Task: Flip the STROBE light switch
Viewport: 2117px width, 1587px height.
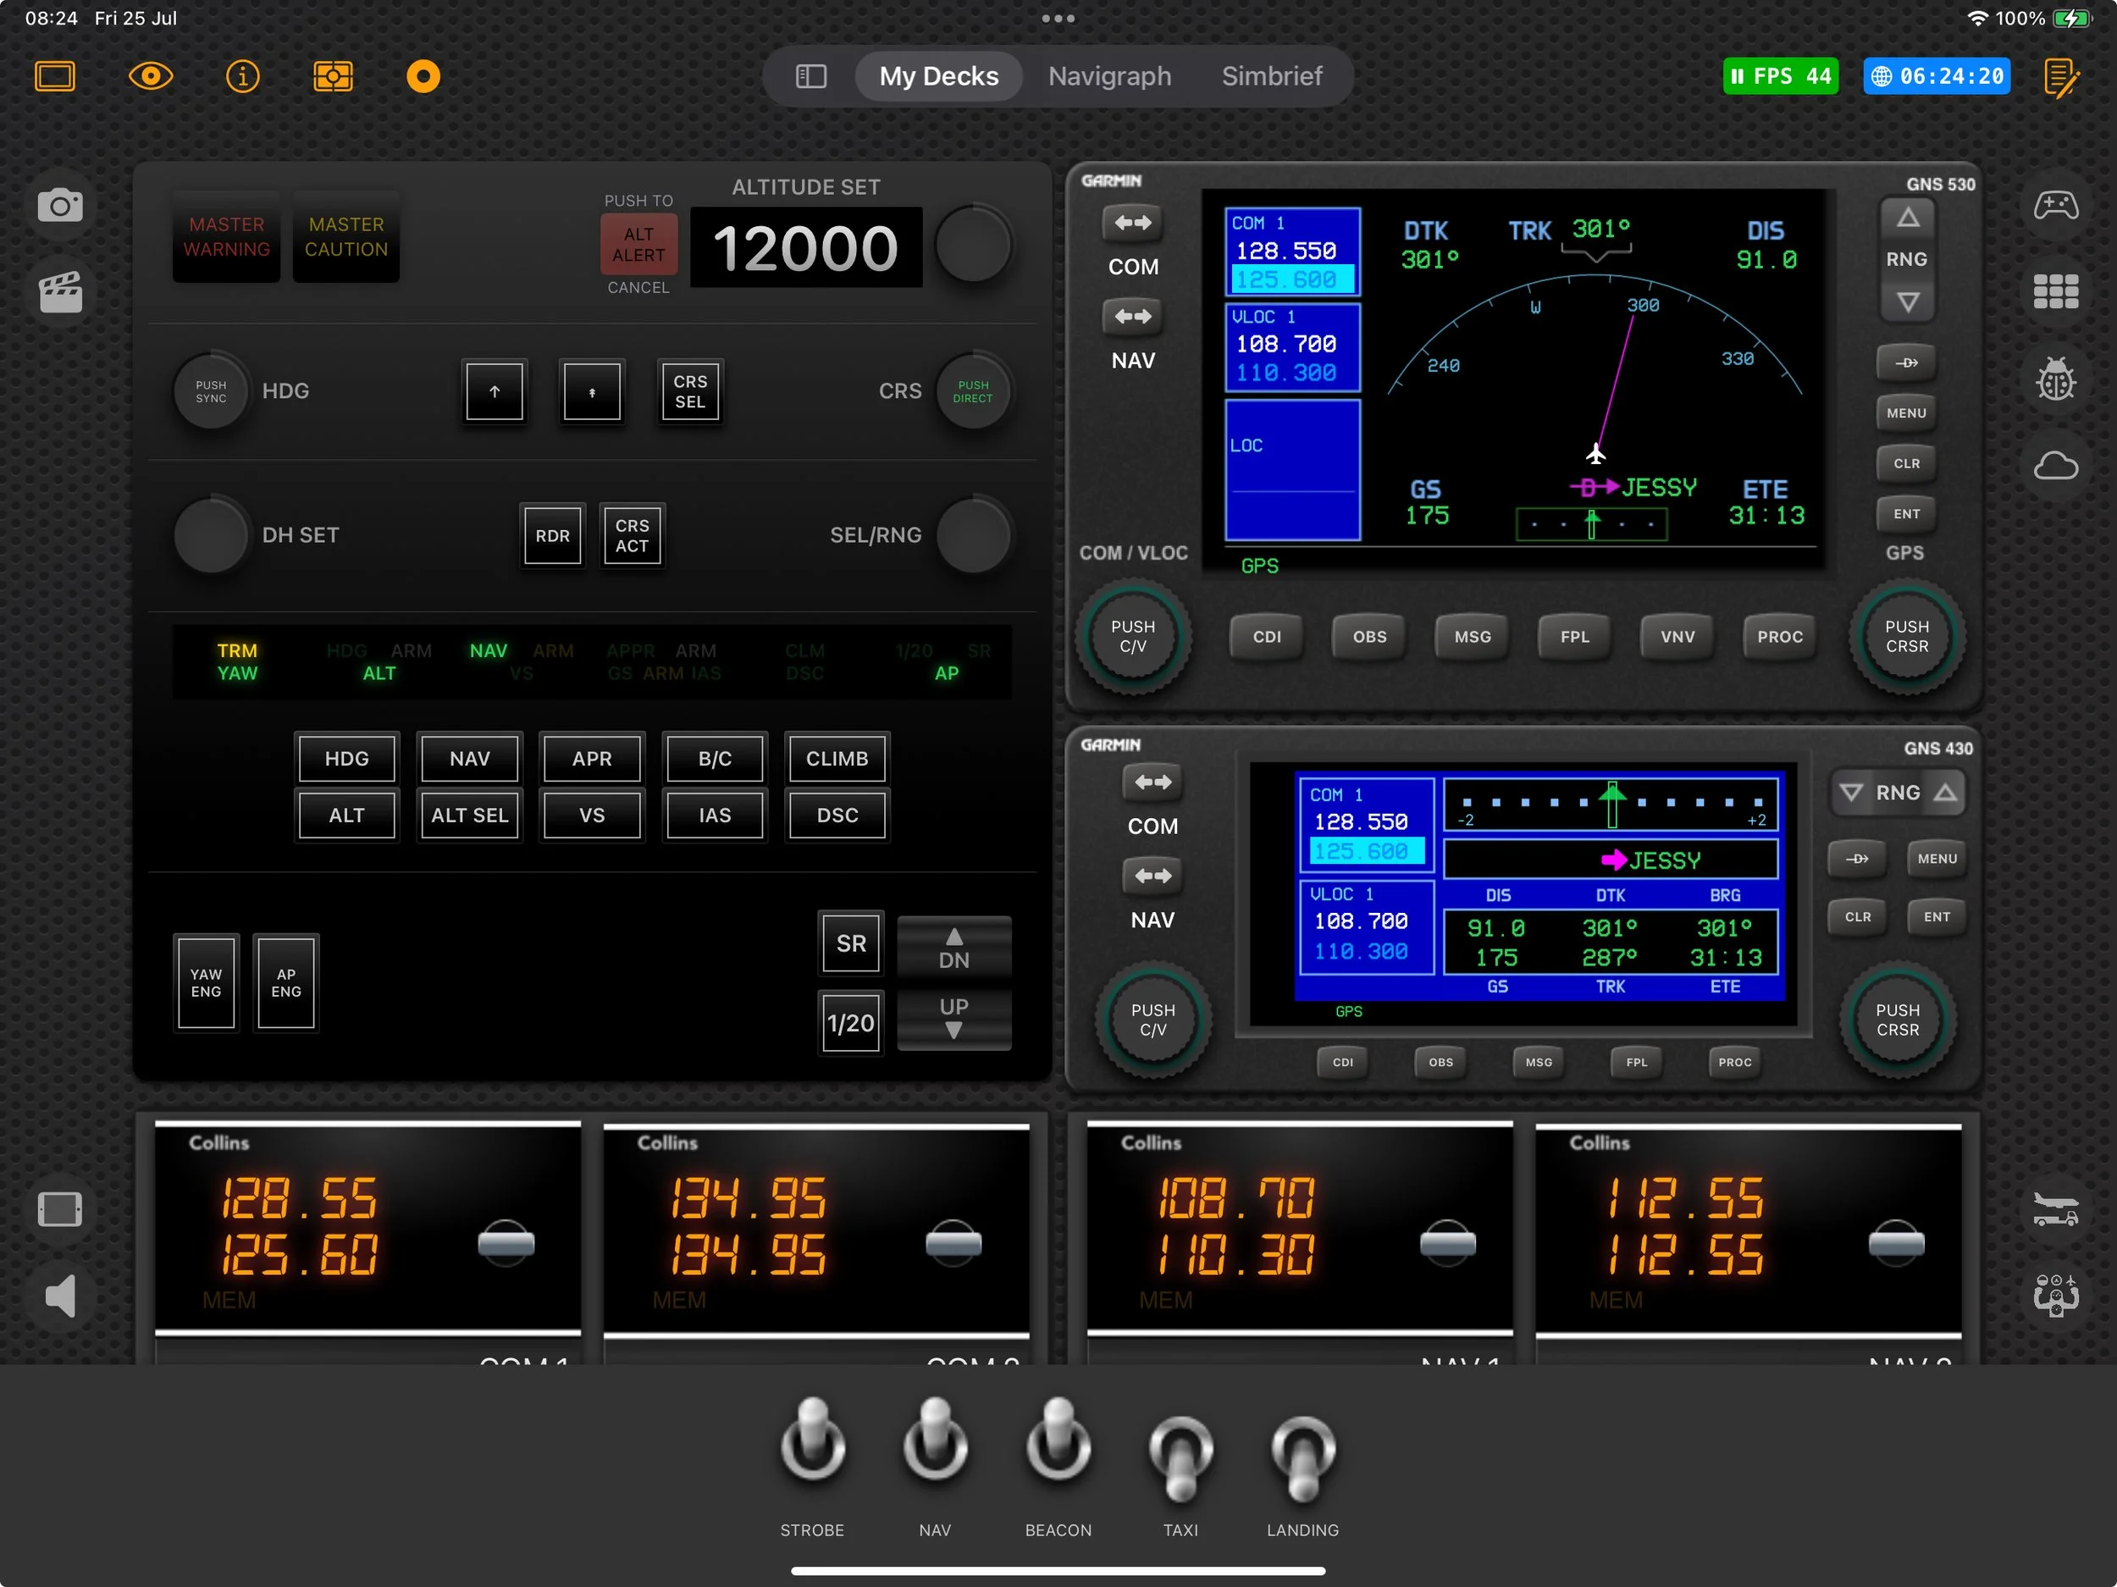Action: (813, 1440)
